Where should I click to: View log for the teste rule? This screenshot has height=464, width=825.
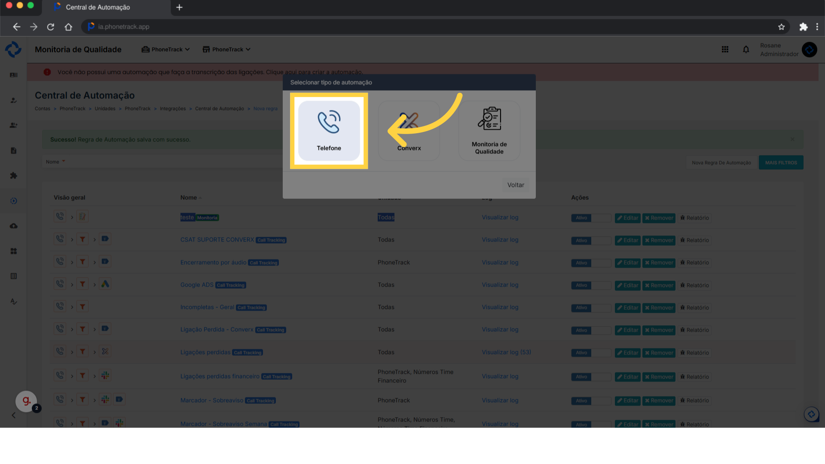[500, 217]
